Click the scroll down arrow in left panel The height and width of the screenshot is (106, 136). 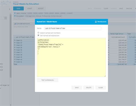(11, 105)
